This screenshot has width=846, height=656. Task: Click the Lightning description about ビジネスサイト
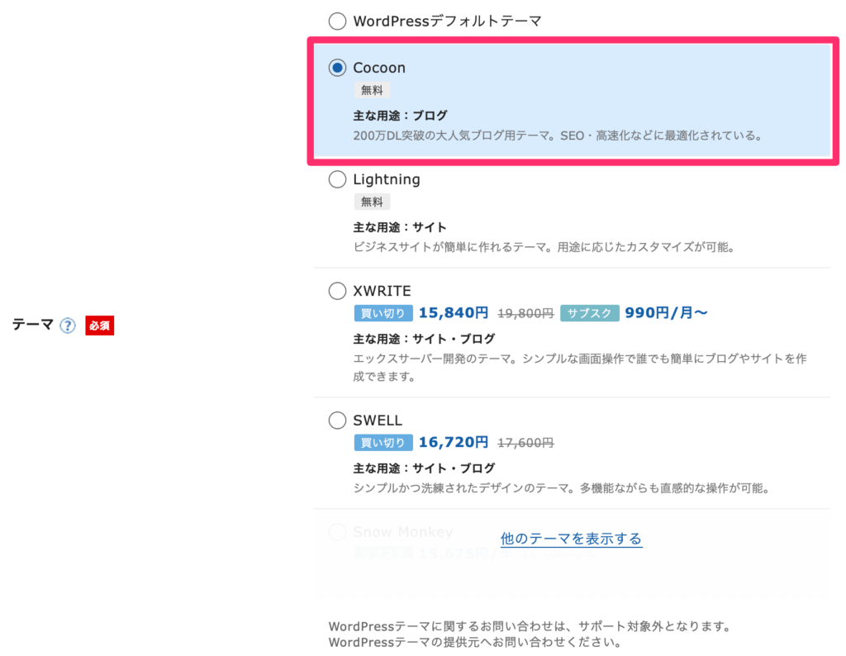pos(544,247)
